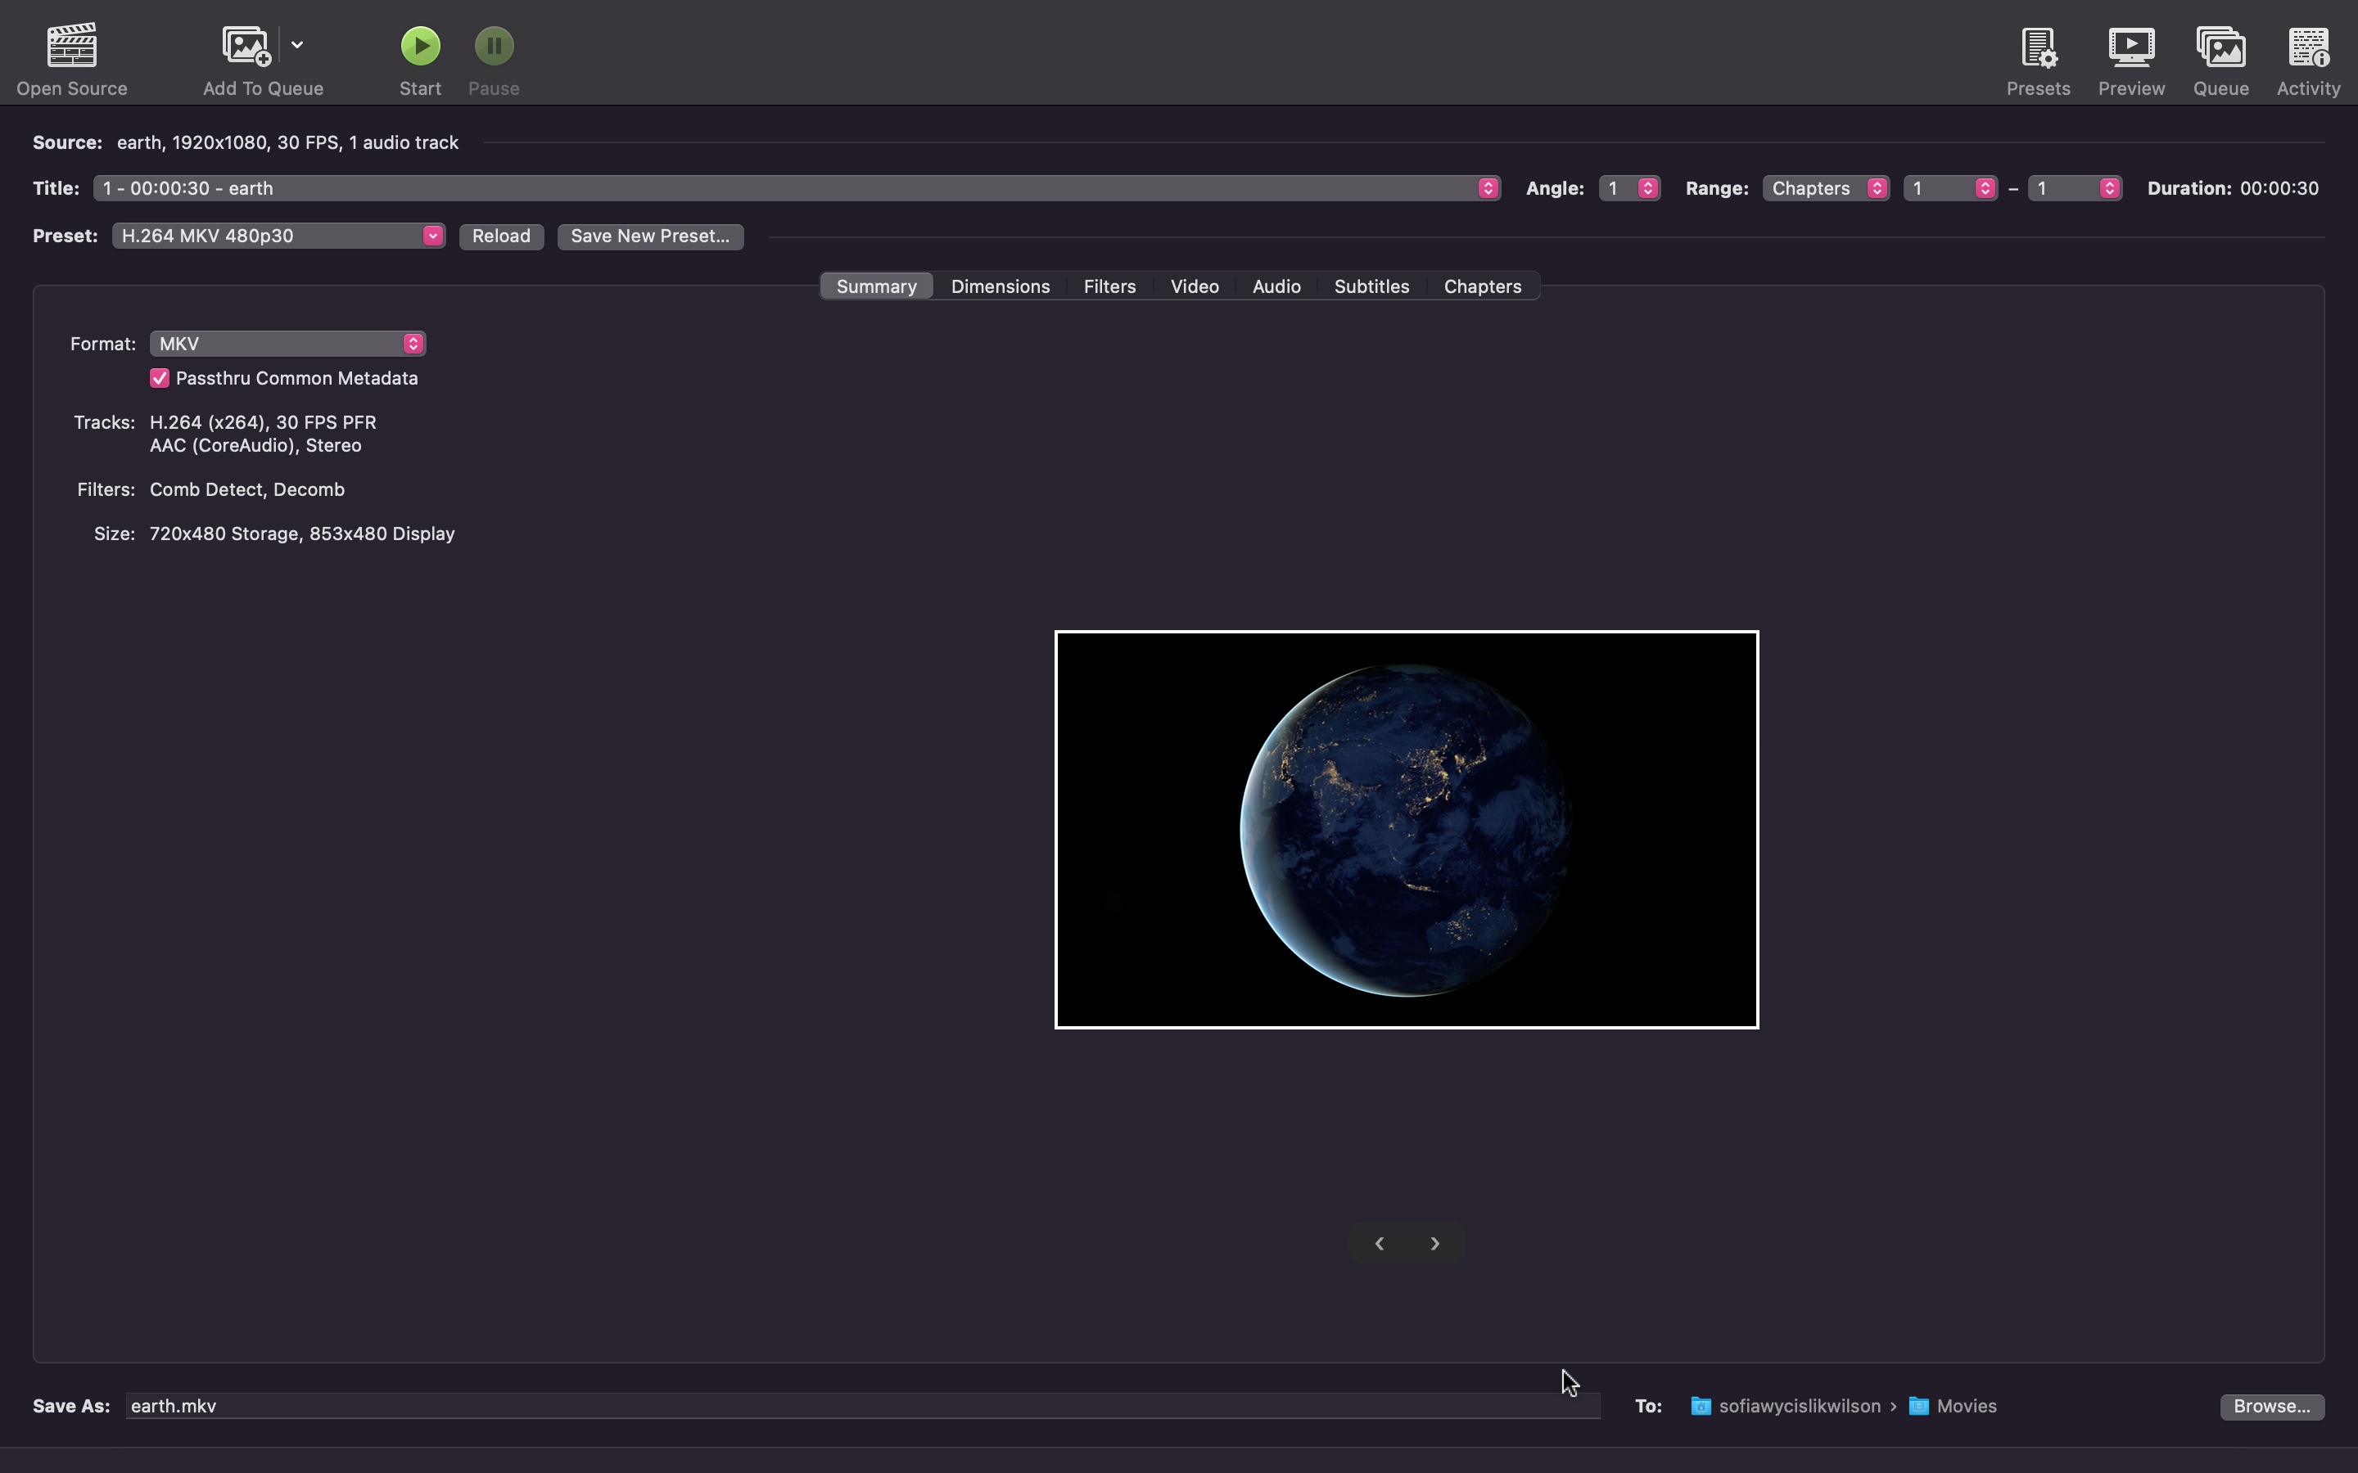Open the Preset dropdown H.264 MKV 480p30
Image resolution: width=2358 pixels, height=1473 pixels.
[x=278, y=236]
